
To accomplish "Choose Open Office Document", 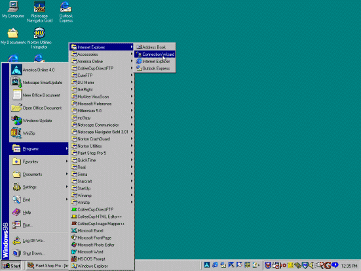I will click(39, 108).
